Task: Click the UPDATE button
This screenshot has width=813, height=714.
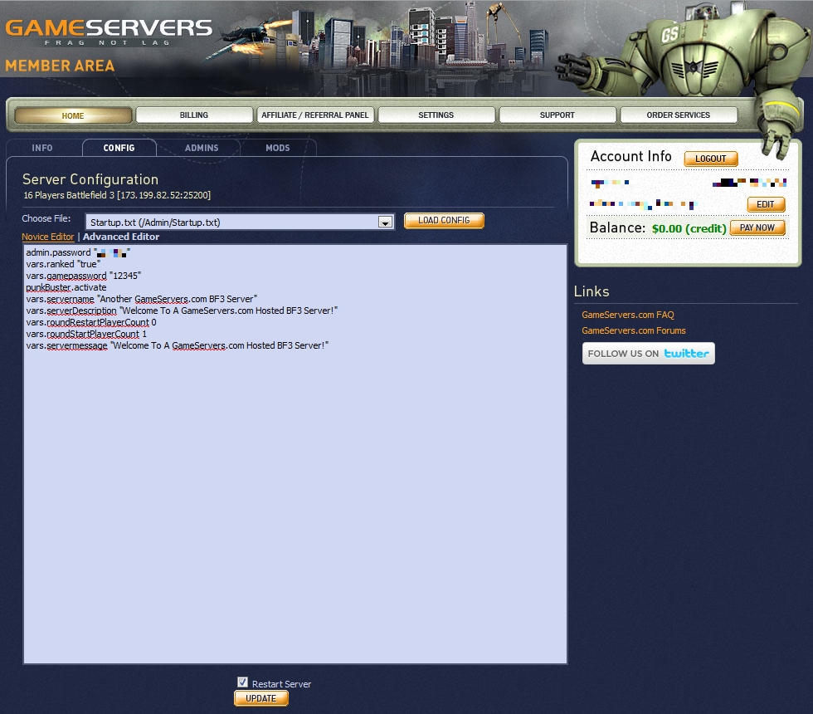Action: point(260,698)
